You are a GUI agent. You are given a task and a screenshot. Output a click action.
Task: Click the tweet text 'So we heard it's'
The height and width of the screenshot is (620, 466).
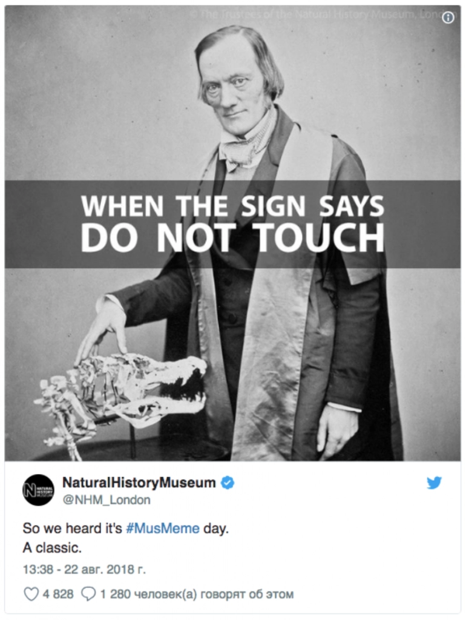[73, 528]
